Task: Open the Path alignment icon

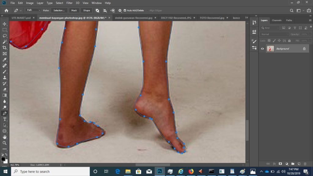Action: click(x=105, y=11)
